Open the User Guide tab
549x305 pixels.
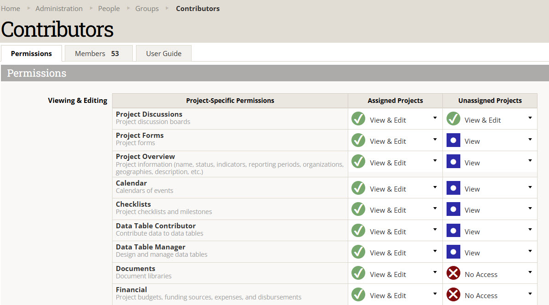164,53
